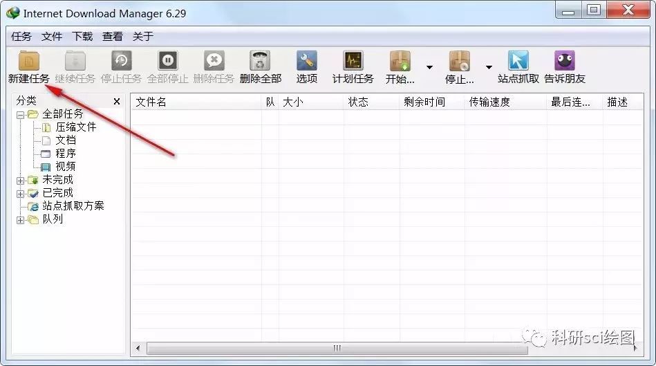Collapse the 全部任务 tree node
Image resolution: width=656 pixels, height=366 pixels.
tap(20, 115)
